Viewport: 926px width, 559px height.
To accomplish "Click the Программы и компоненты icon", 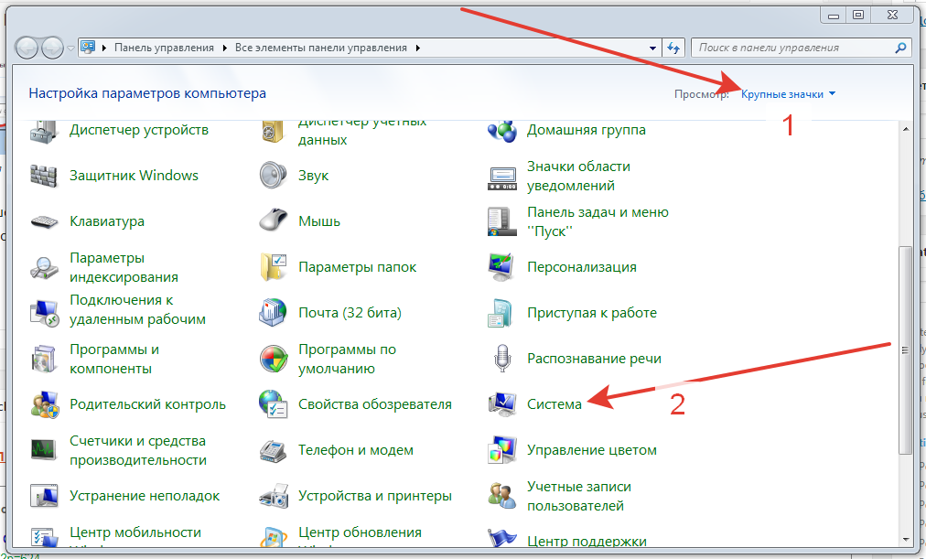I will 44,359.
